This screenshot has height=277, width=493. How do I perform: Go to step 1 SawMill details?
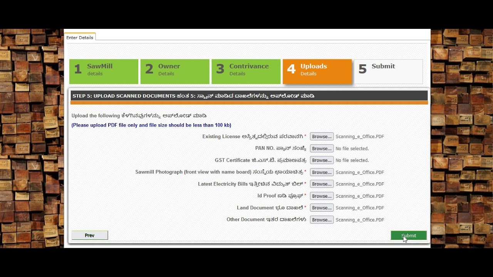(x=104, y=72)
